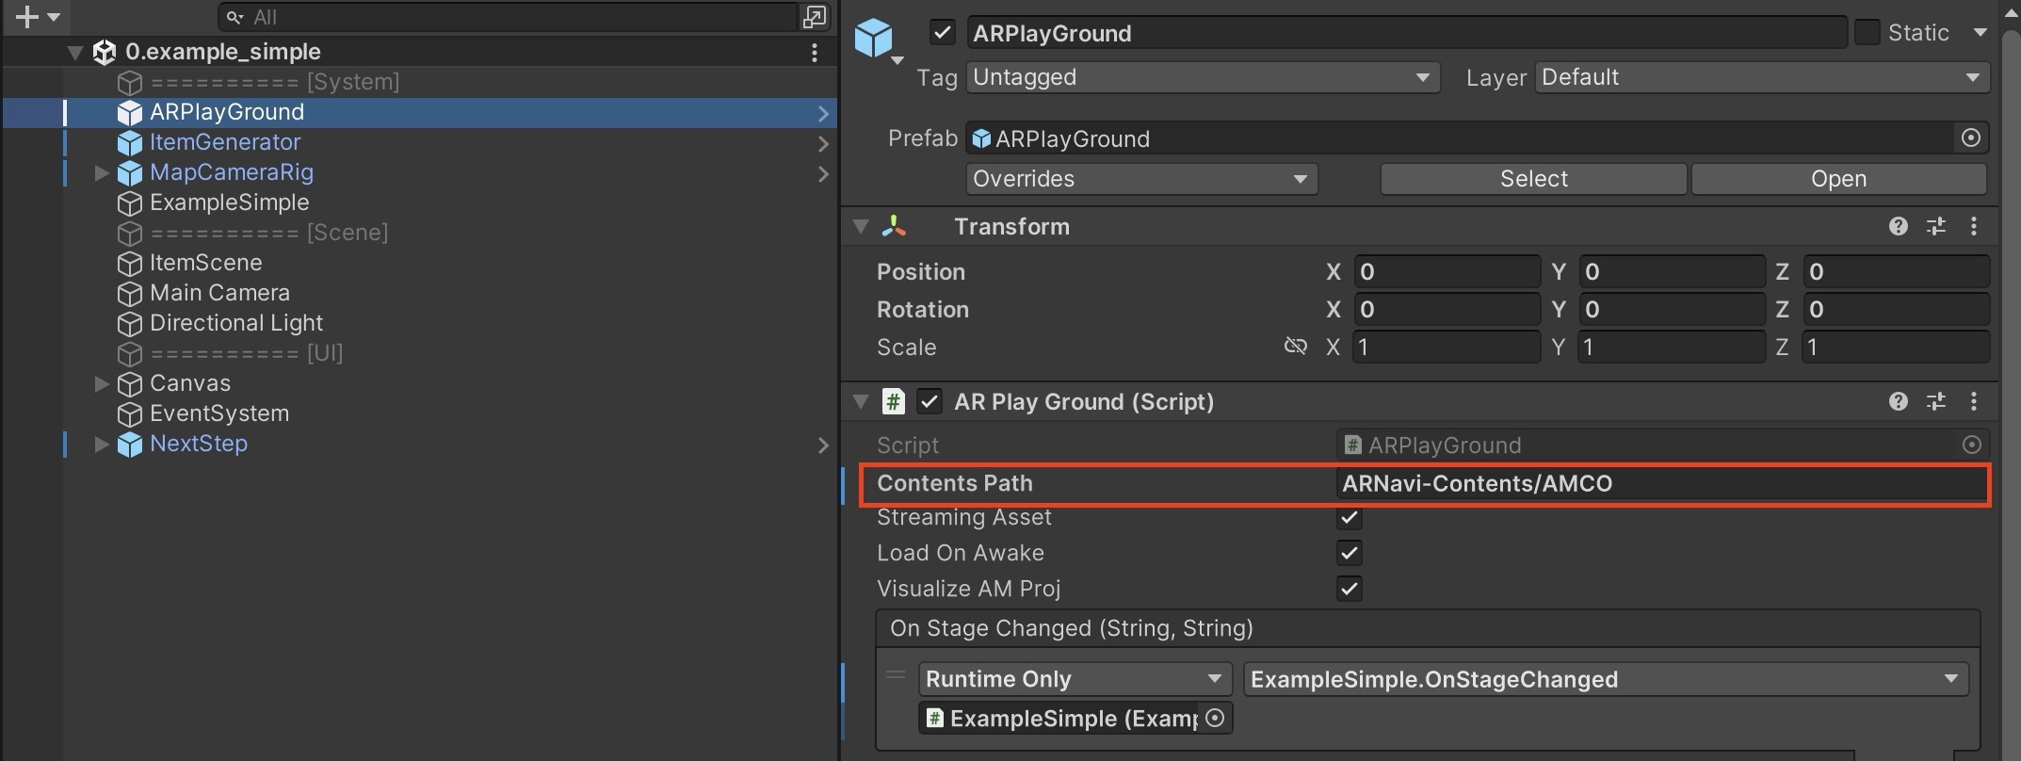Click the Transform component help icon
The height and width of the screenshot is (761, 2021).
(x=1898, y=226)
